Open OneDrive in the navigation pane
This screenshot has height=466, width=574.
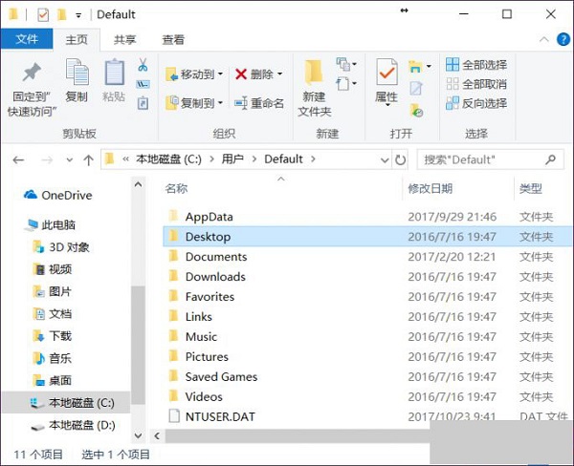[58, 195]
